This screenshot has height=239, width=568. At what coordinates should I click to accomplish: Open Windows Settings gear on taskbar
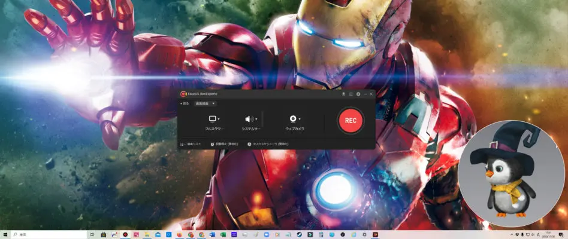[364, 235]
